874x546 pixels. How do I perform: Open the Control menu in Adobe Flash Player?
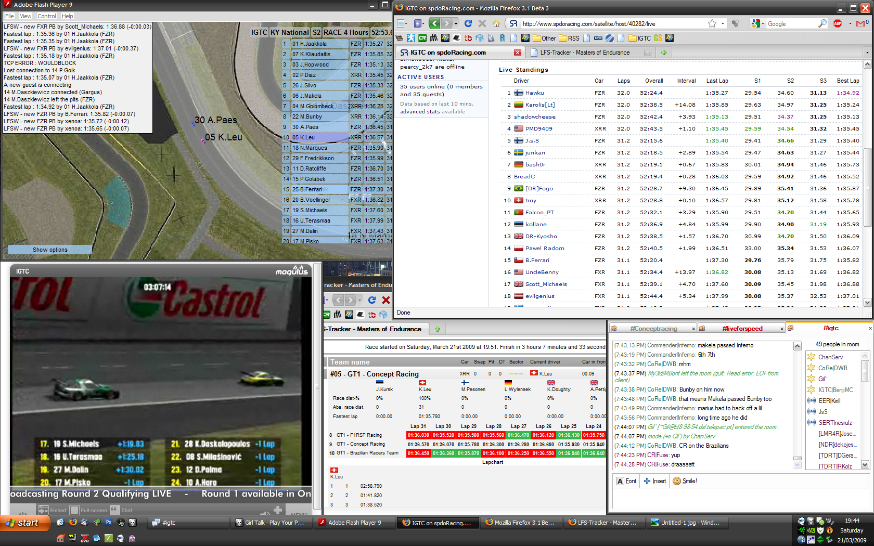pos(47,16)
